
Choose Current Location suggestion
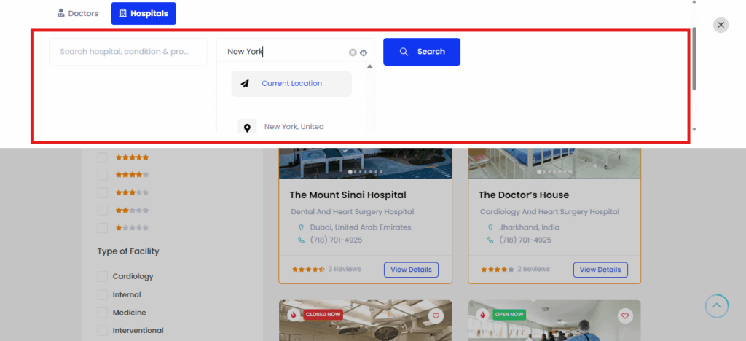[291, 84]
